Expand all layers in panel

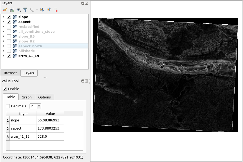coord(42,10)
